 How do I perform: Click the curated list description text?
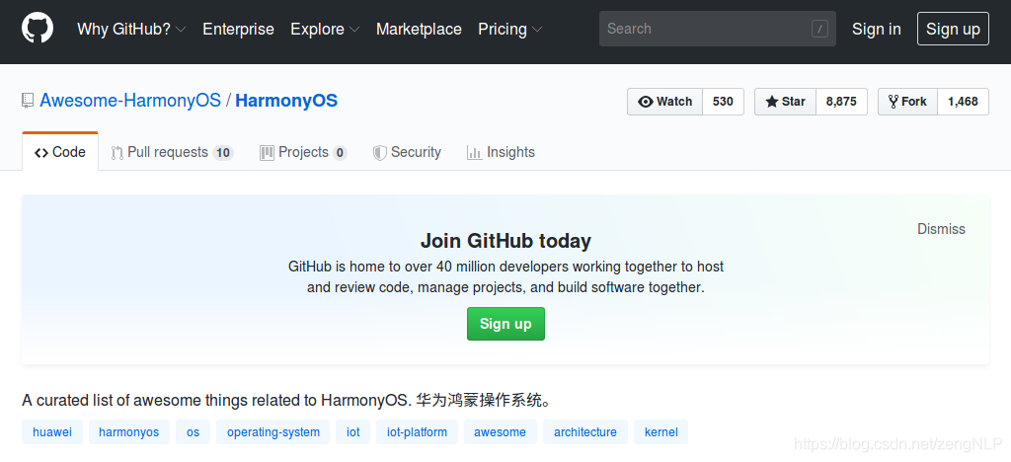pos(288,401)
